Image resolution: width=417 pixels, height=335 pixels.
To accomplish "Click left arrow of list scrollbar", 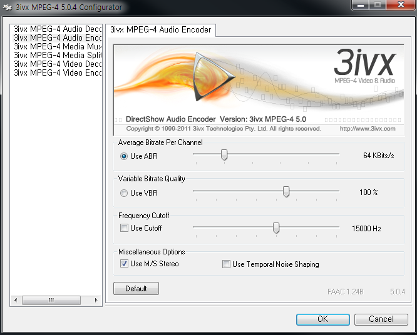I will [16, 300].
